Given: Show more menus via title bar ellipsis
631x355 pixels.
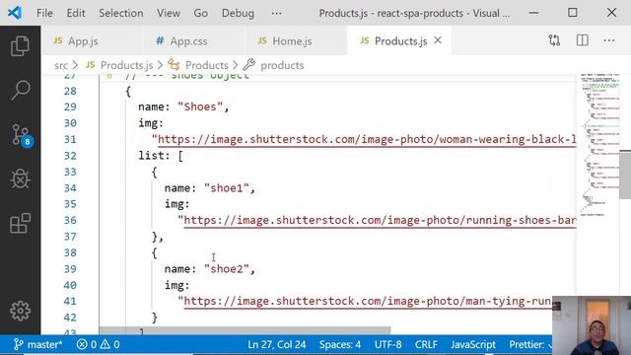Looking at the screenshot, I should tap(276, 13).
